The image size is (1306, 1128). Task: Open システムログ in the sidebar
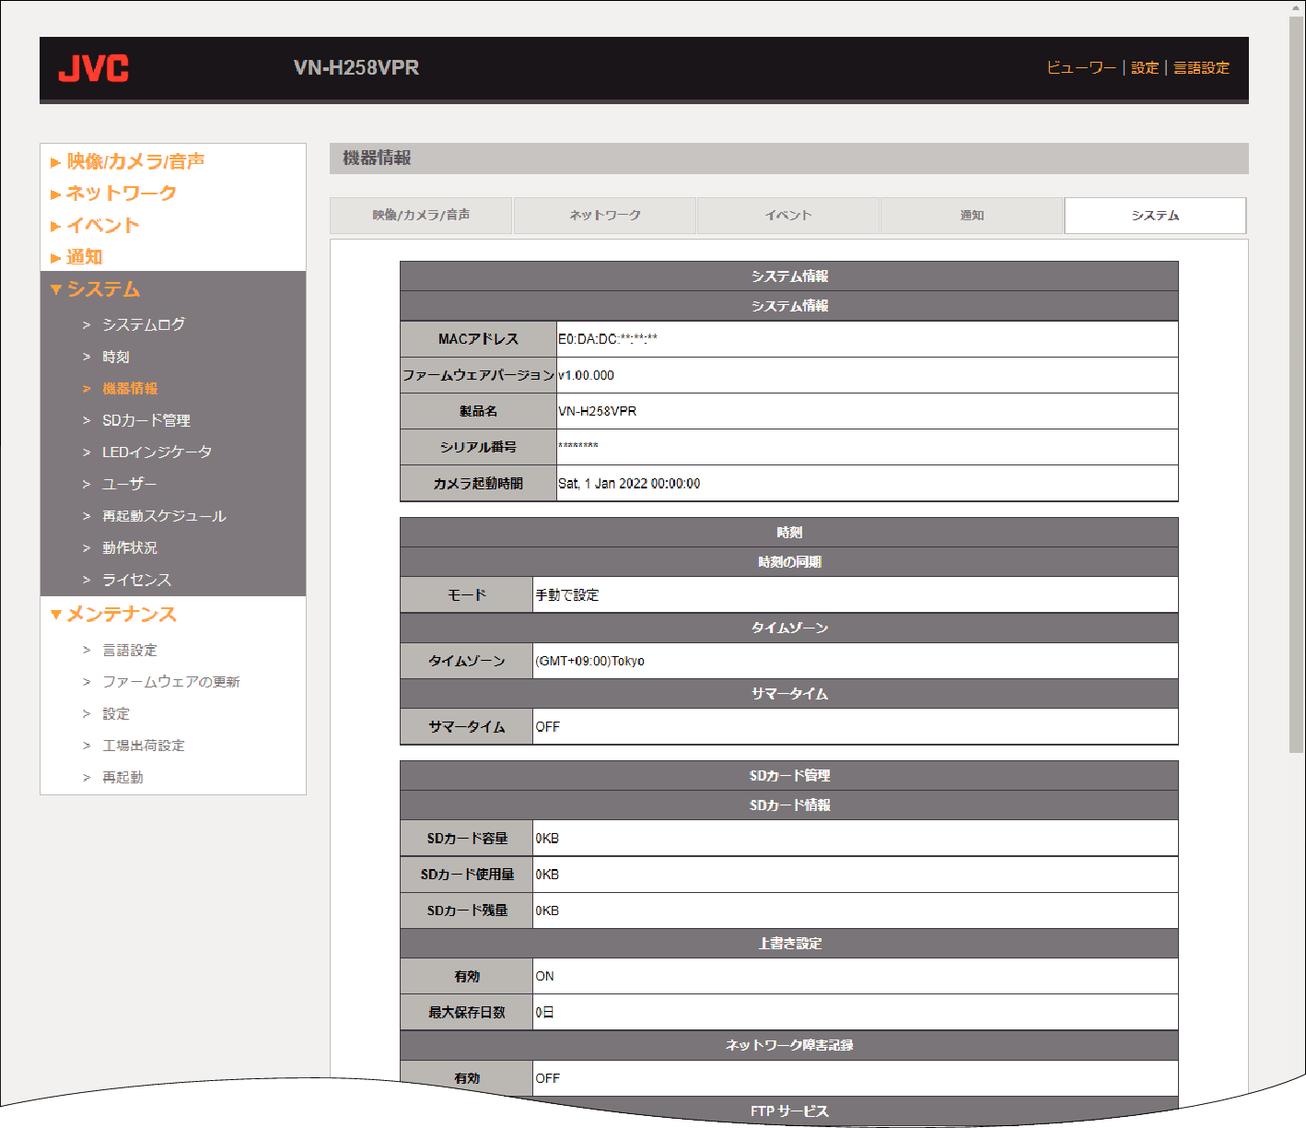coord(144,324)
